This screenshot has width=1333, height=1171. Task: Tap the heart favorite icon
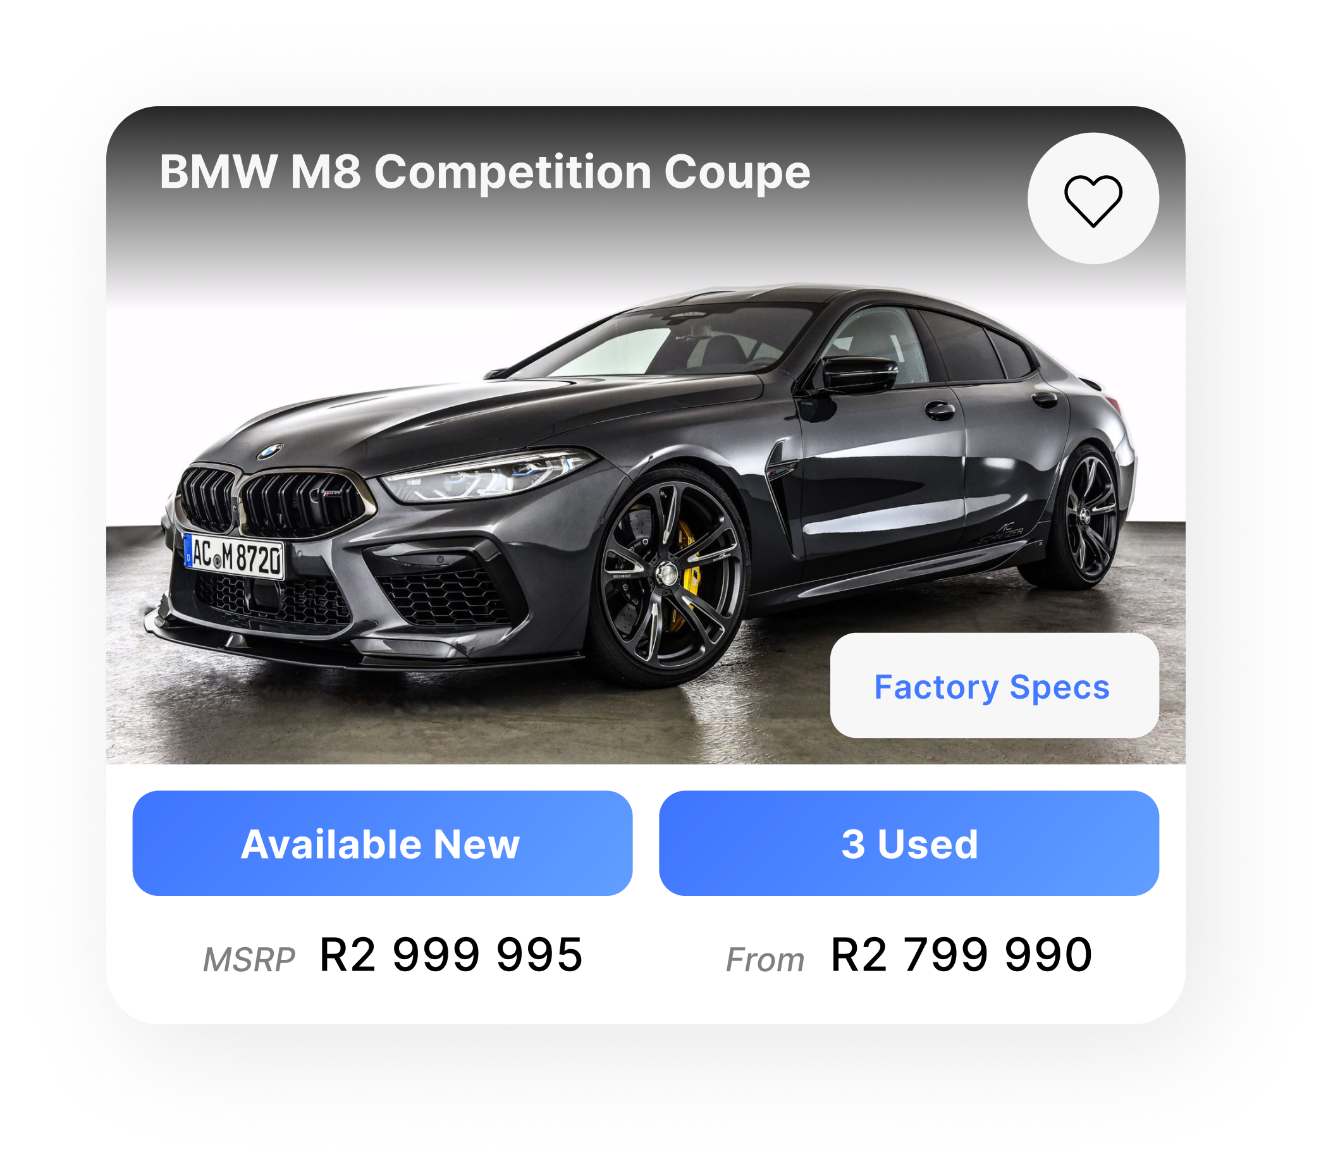[x=1093, y=201]
